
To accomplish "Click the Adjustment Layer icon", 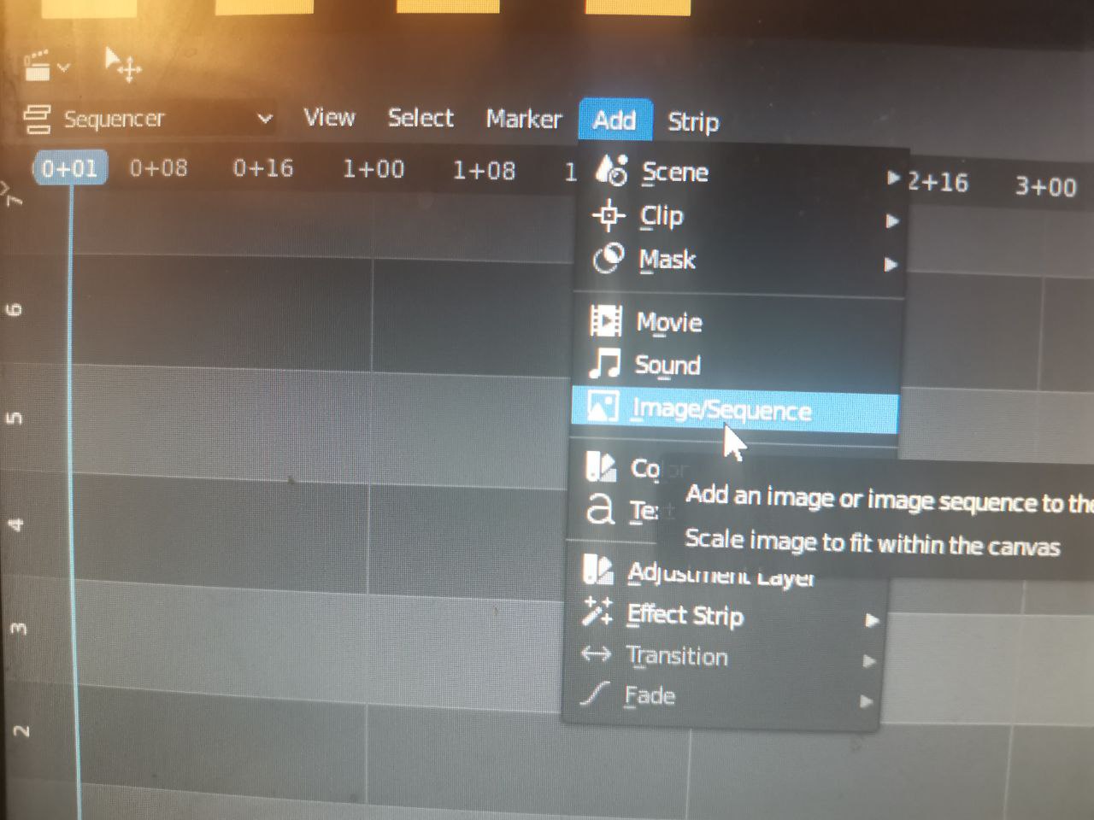I will (x=598, y=569).
